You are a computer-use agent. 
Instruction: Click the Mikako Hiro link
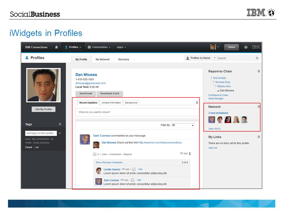224,86
